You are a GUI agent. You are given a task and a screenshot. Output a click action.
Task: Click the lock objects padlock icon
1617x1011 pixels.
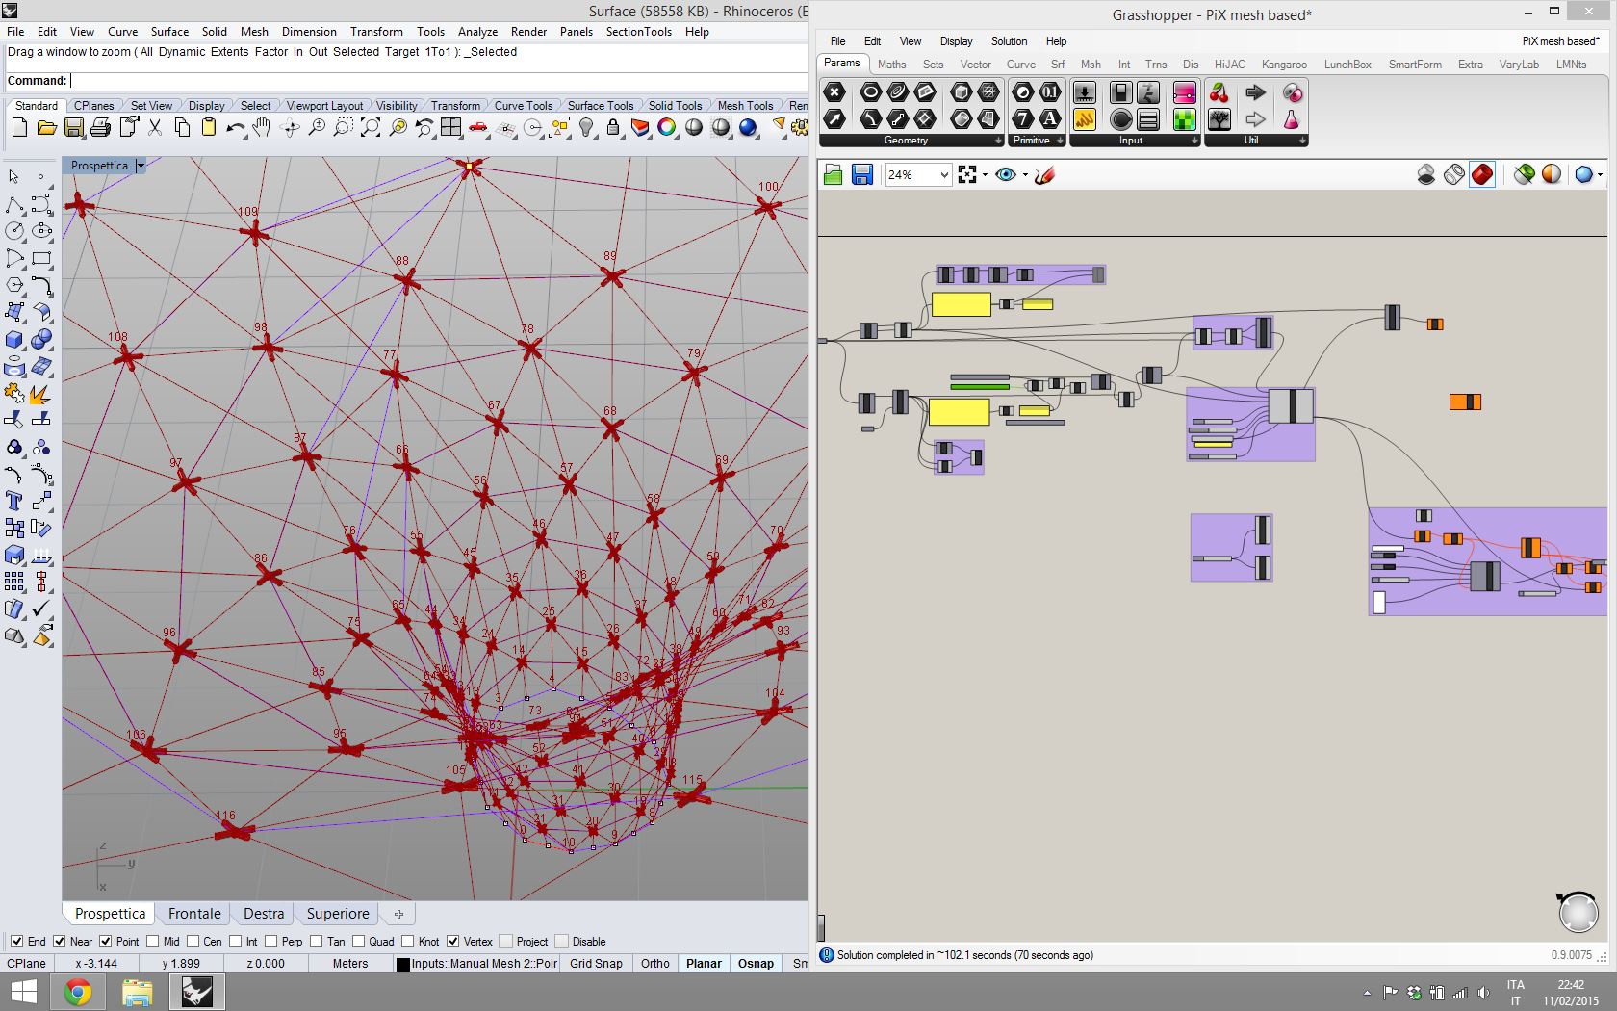click(x=612, y=127)
